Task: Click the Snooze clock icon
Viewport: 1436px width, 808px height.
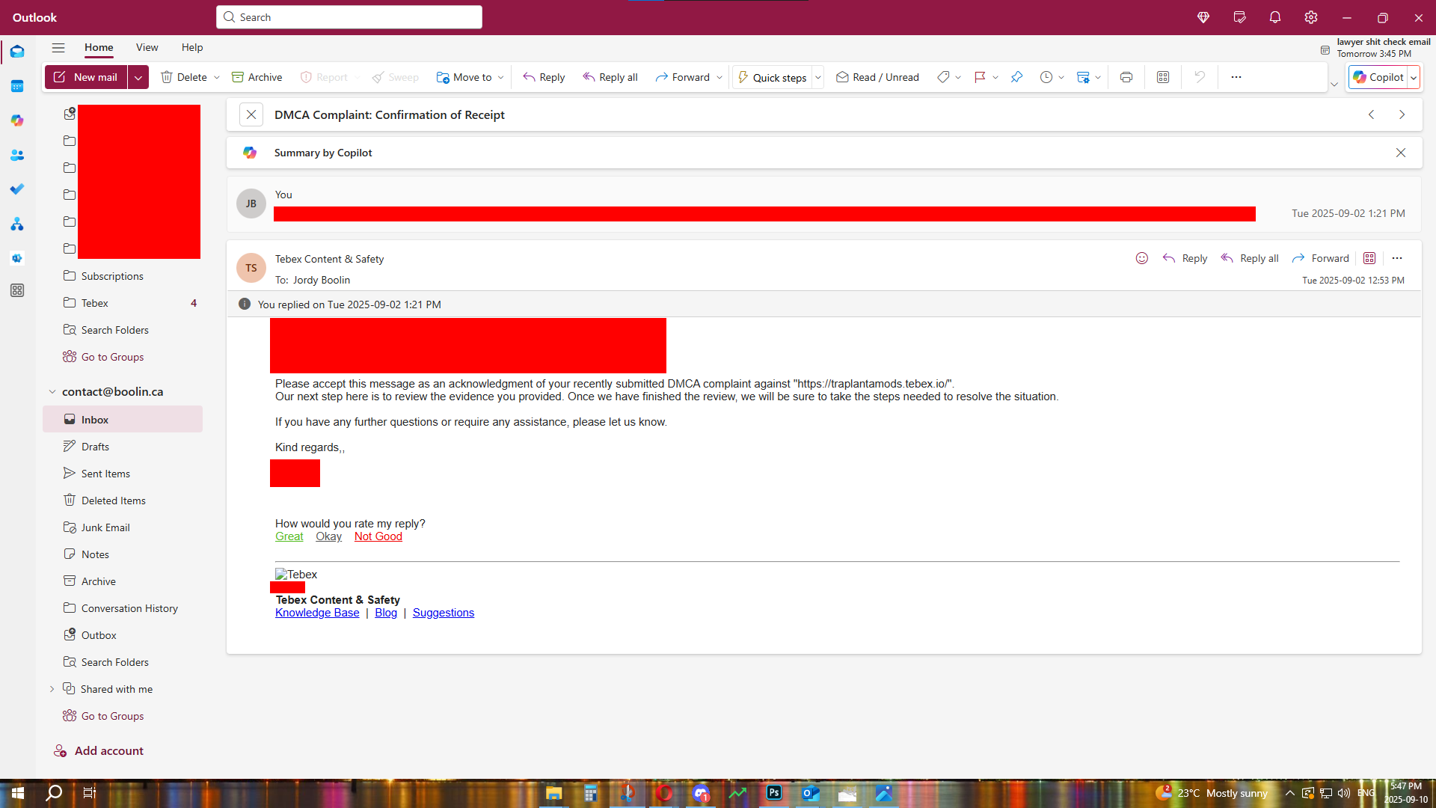Action: pos(1046,77)
